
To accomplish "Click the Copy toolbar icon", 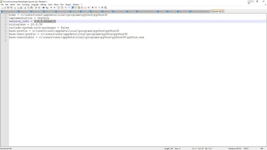I will click(x=28, y=7).
